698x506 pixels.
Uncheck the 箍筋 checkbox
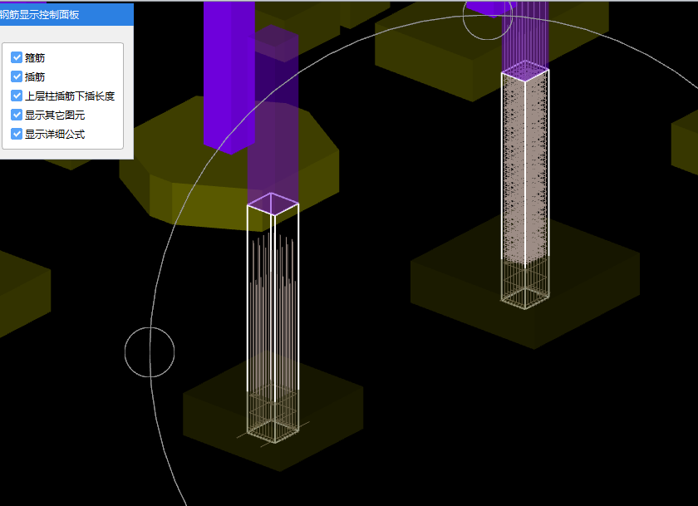click(x=17, y=57)
